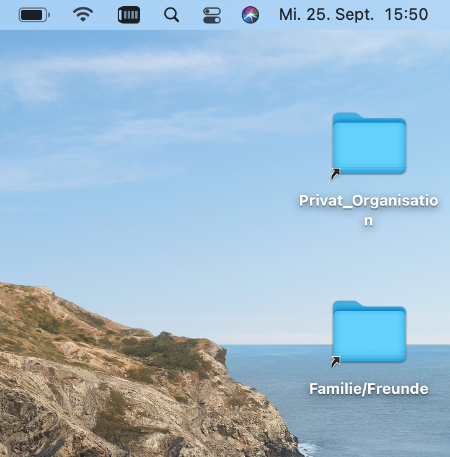Open Control Center from menu bar
The image size is (450, 457).
(x=212, y=15)
